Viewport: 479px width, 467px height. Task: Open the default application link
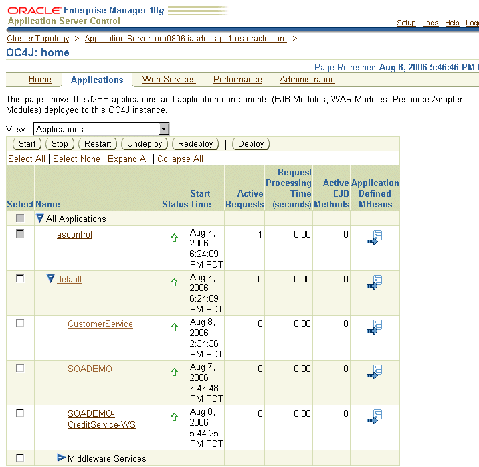click(x=70, y=280)
